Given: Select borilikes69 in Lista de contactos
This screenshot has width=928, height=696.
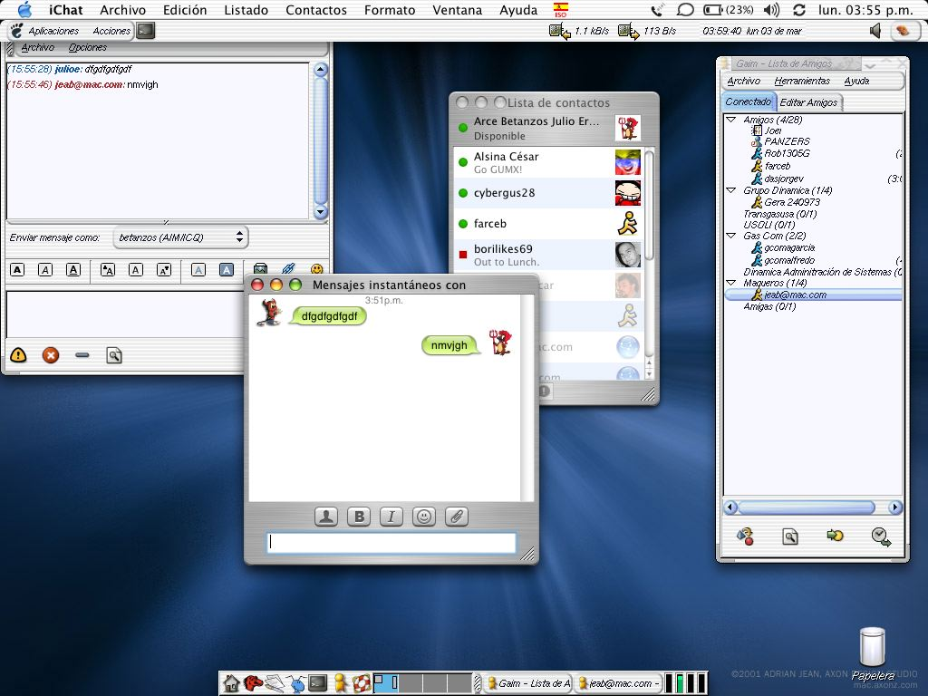Looking at the screenshot, I should (548, 255).
